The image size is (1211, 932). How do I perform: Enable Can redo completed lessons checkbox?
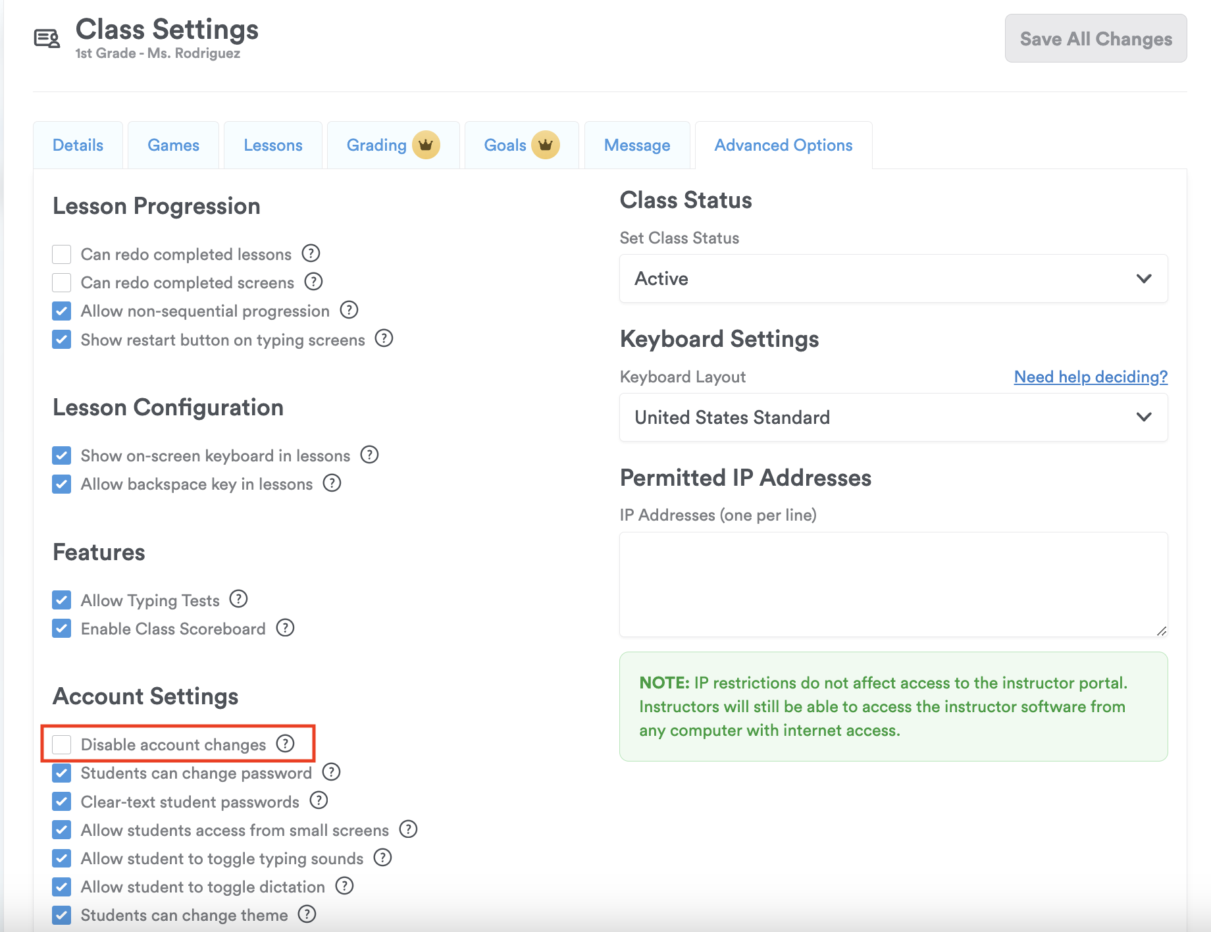[62, 254]
